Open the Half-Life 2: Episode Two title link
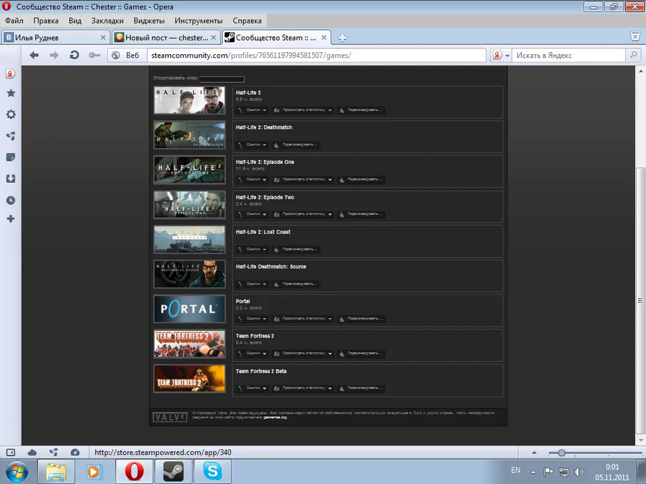This screenshot has width=646, height=484. pos(265,197)
